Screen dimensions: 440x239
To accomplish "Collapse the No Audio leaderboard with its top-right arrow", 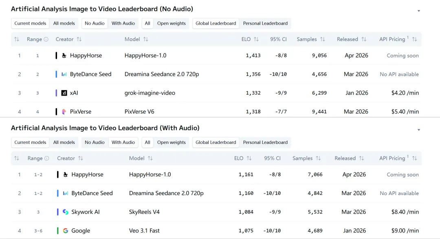I will pyautogui.click(x=419, y=11).
